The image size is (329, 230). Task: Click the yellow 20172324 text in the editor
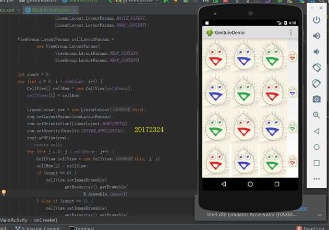tap(149, 130)
